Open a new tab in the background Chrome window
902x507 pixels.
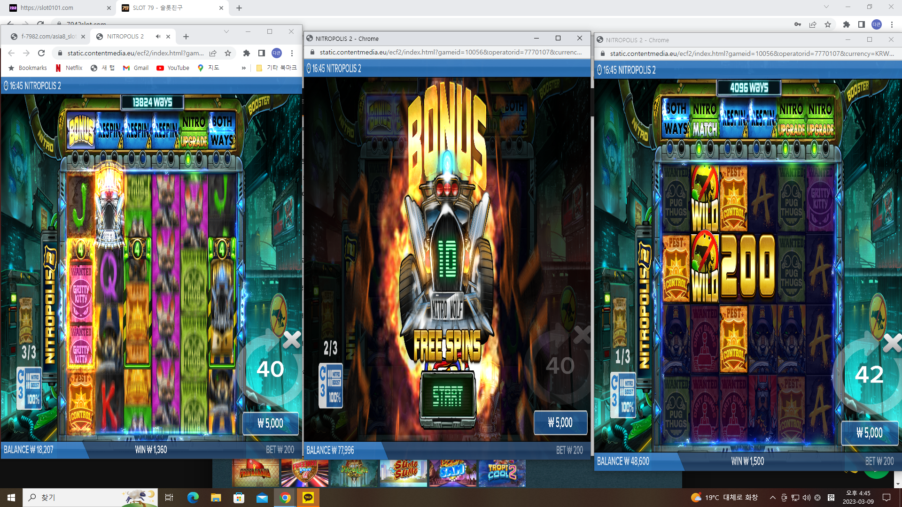click(239, 8)
